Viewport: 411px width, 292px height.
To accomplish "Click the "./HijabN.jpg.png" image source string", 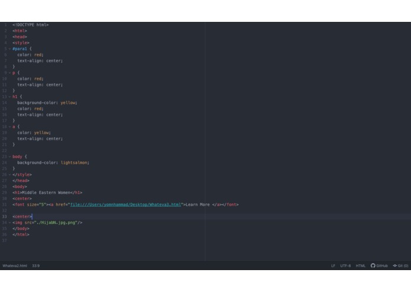I will pos(56,223).
